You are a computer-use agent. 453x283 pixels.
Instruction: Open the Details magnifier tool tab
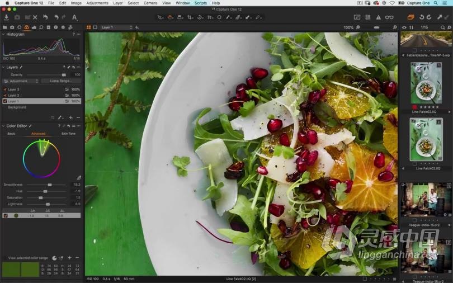41,27
